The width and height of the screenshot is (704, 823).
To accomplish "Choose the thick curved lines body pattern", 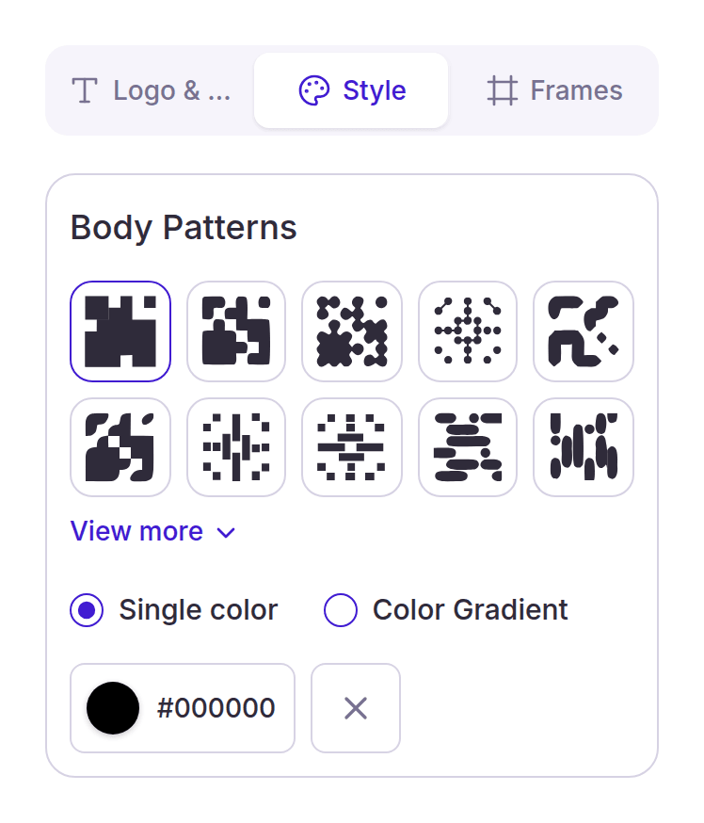I will pyautogui.click(x=584, y=331).
